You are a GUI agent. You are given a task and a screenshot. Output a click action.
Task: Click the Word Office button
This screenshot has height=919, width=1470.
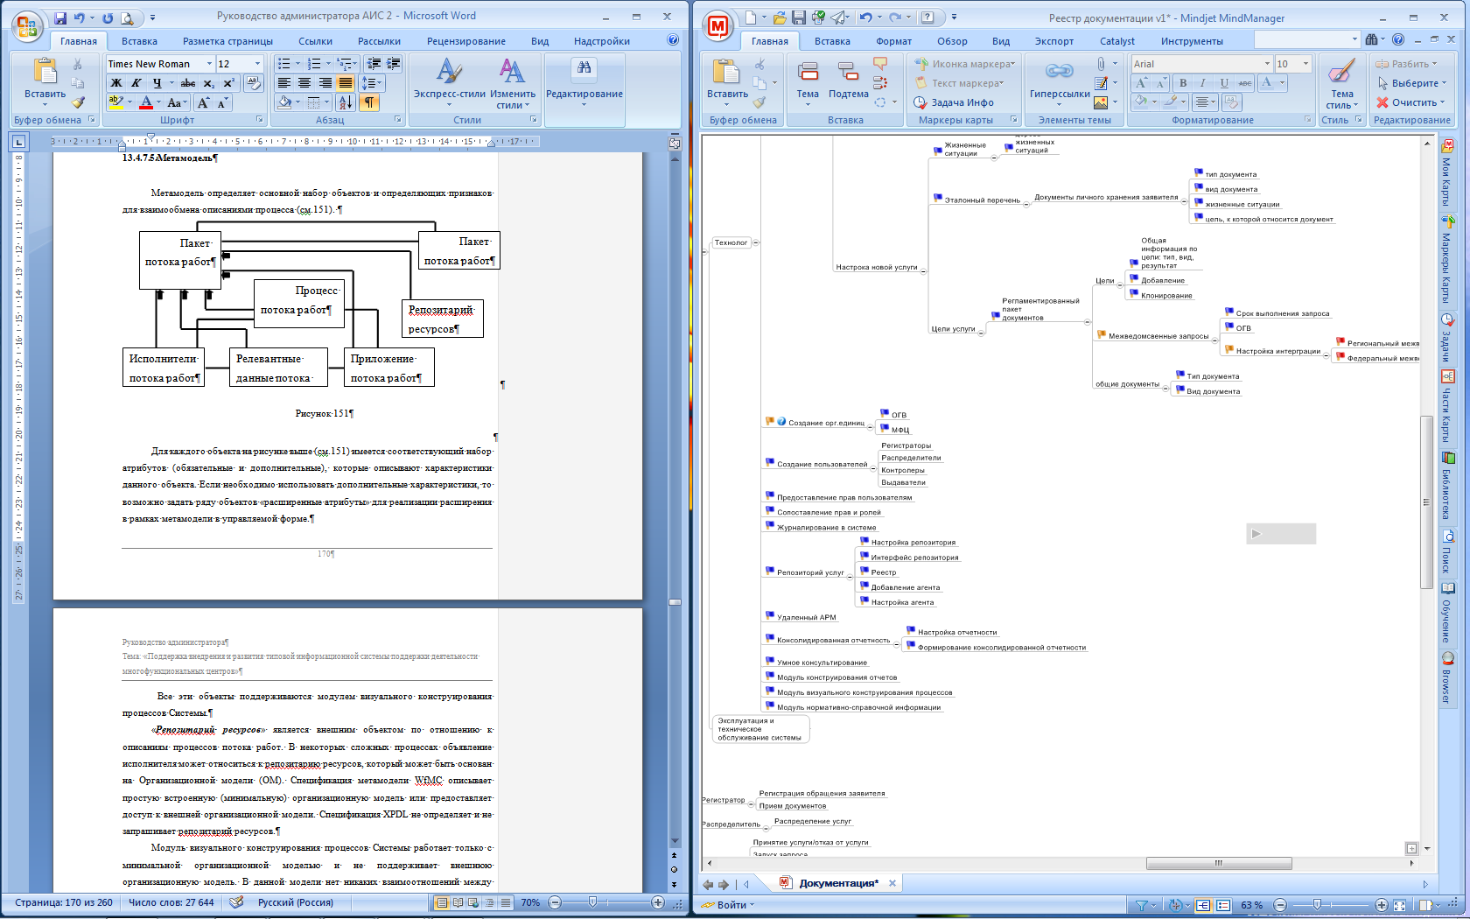tap(27, 26)
